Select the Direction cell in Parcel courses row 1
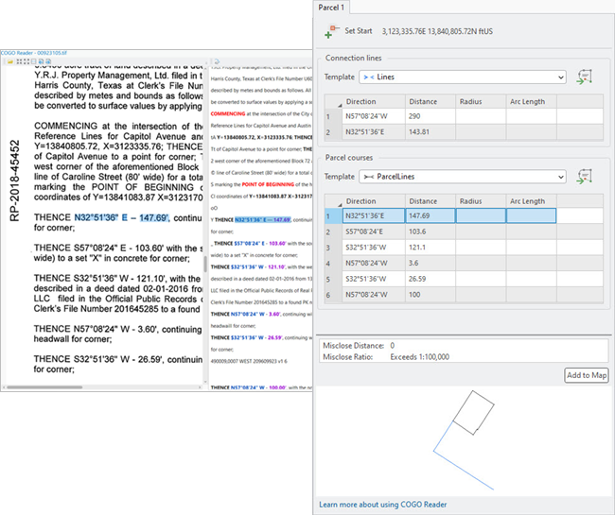 tap(374, 215)
